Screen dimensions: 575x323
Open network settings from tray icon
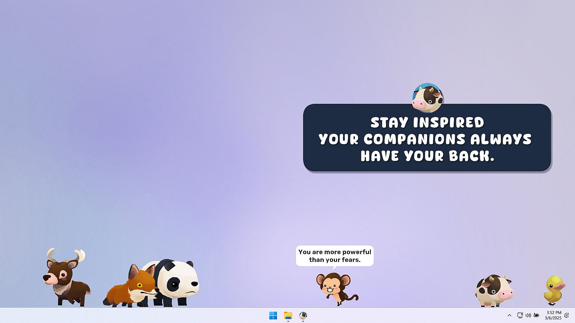(520, 315)
